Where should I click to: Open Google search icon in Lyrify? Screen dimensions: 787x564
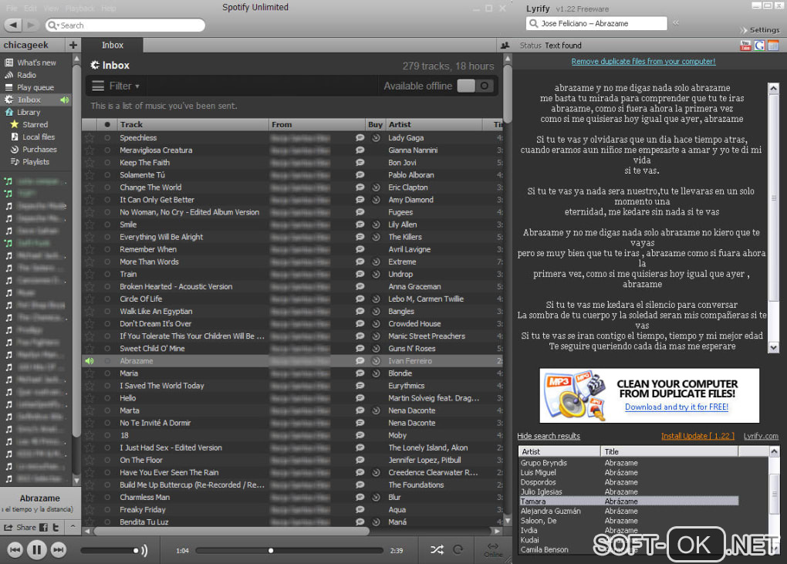click(759, 46)
